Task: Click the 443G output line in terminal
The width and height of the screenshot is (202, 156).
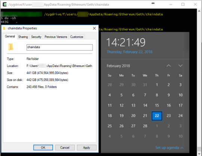Action: [x=9, y=22]
